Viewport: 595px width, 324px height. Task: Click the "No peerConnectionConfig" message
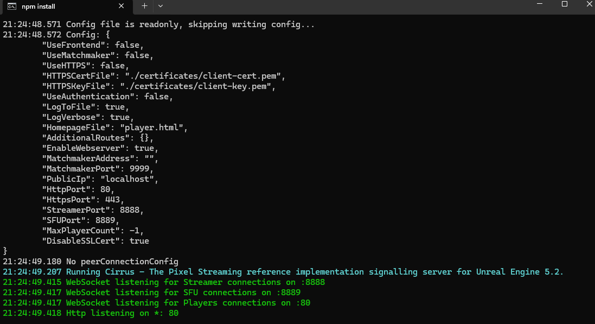122,262
